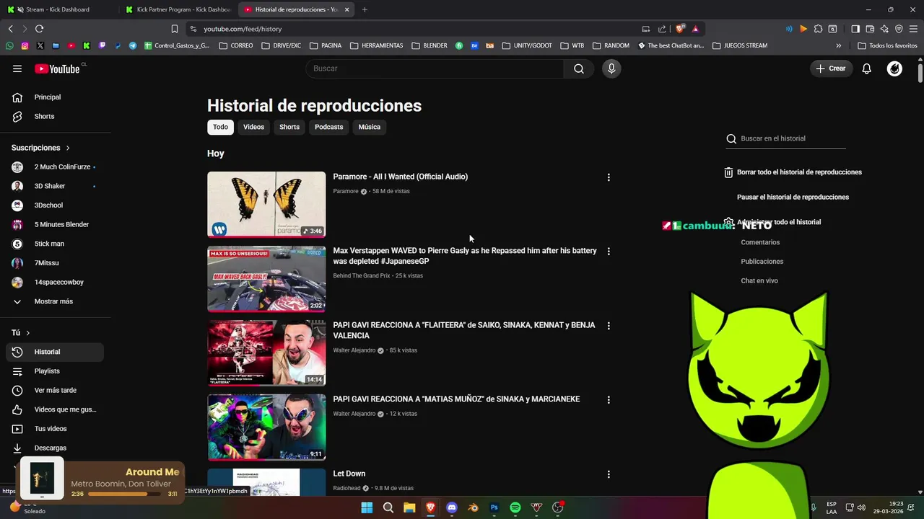This screenshot has height=519, width=924.
Task: Switch to Stream - Kick Dashboard tab
Action: point(58,9)
